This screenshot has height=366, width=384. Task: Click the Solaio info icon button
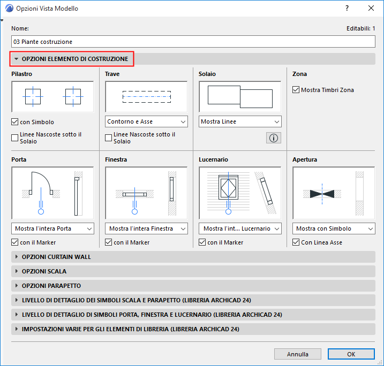274,138
